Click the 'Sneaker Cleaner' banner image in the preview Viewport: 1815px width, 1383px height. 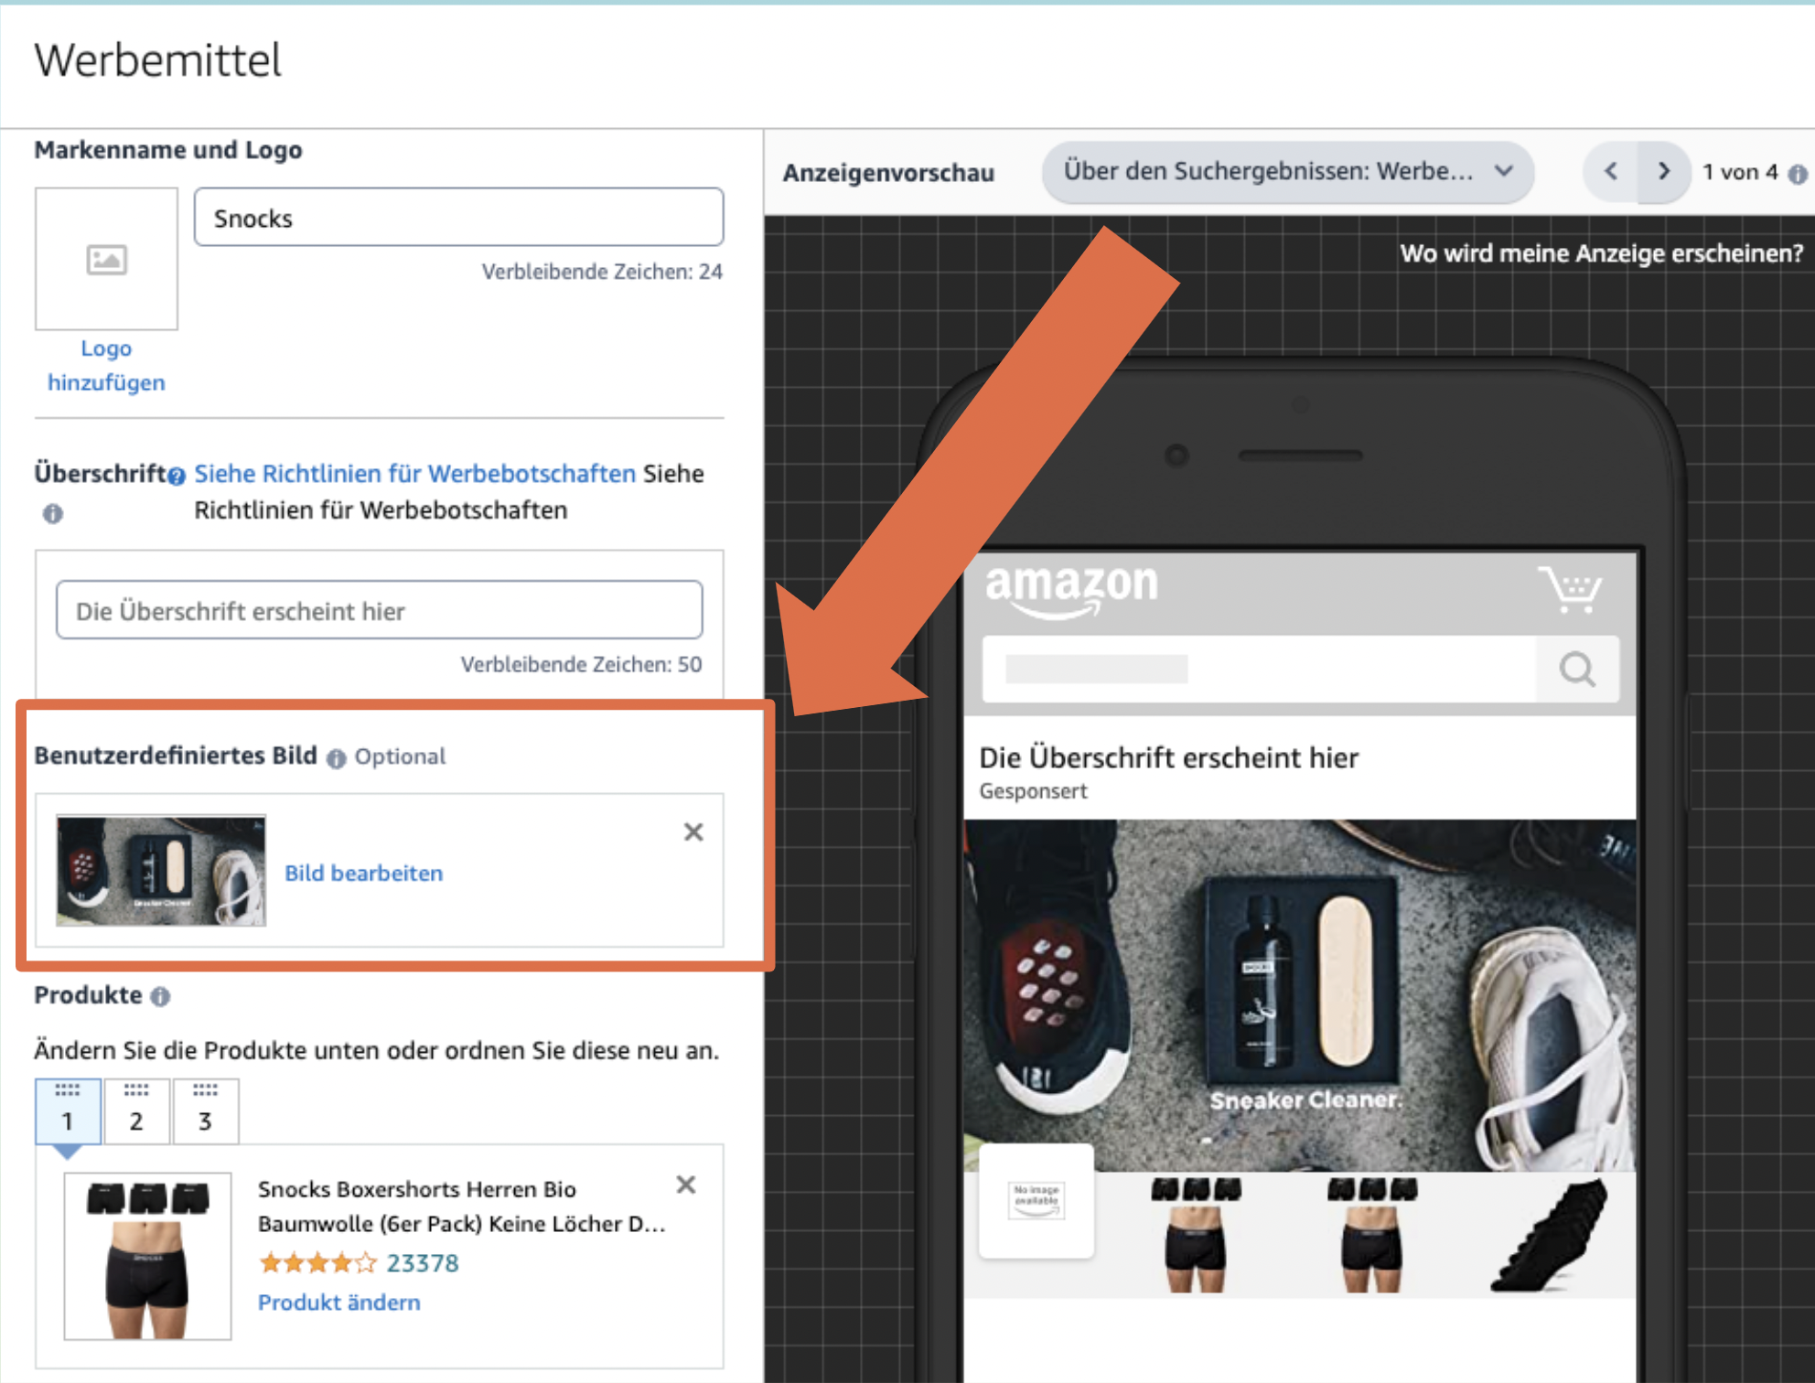1300,995
